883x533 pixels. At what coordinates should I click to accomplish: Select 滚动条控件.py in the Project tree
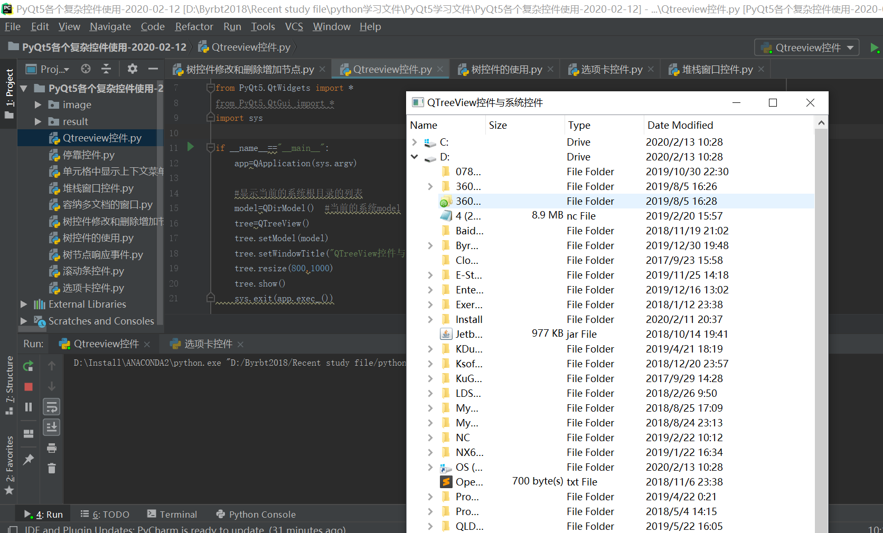(x=93, y=271)
